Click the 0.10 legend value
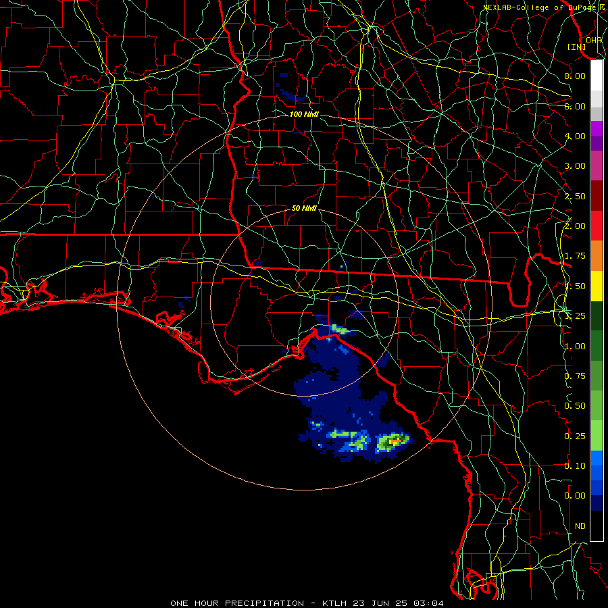Image resolution: width=608 pixels, height=608 pixels. 575,466
